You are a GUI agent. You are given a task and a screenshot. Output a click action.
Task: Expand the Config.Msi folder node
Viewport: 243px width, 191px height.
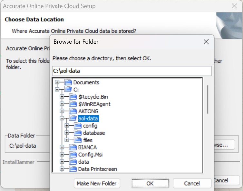[62, 154]
